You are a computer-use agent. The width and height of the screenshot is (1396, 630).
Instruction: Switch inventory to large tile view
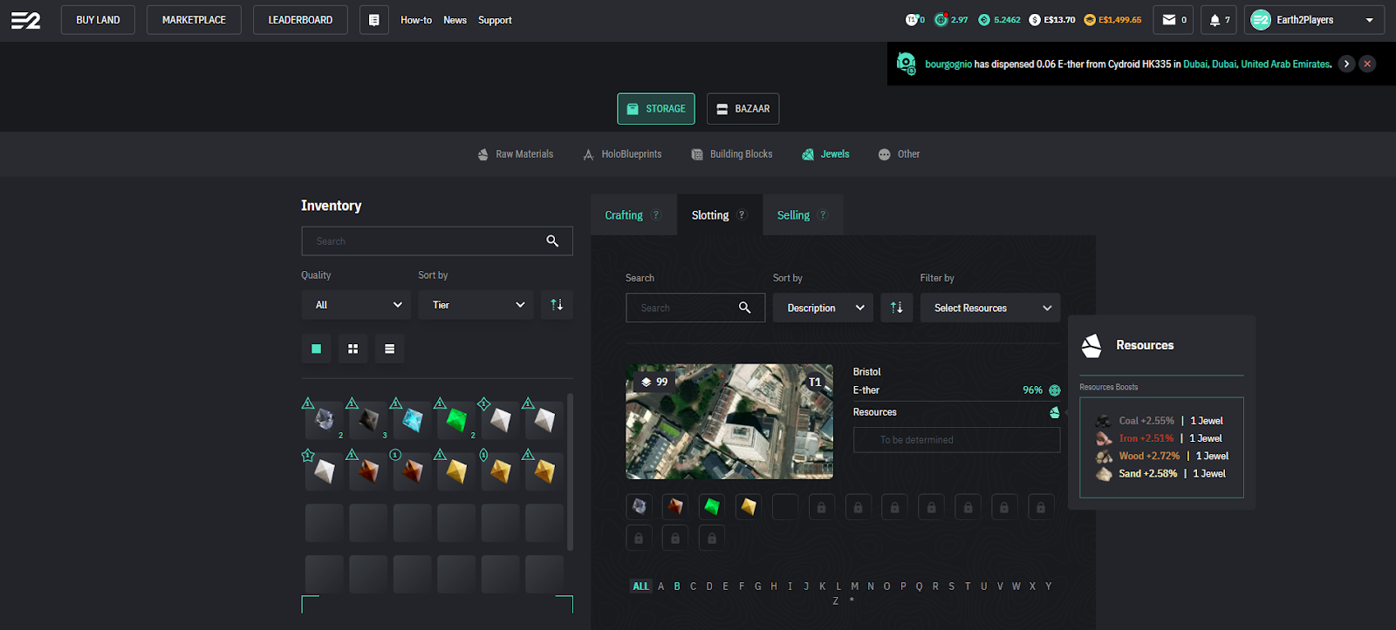(317, 349)
